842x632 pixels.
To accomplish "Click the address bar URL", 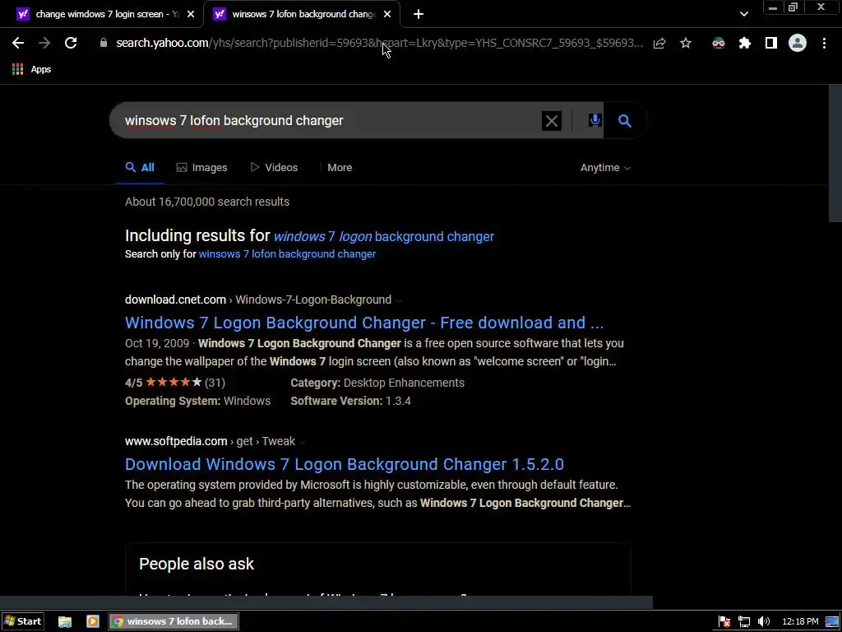I will (379, 43).
